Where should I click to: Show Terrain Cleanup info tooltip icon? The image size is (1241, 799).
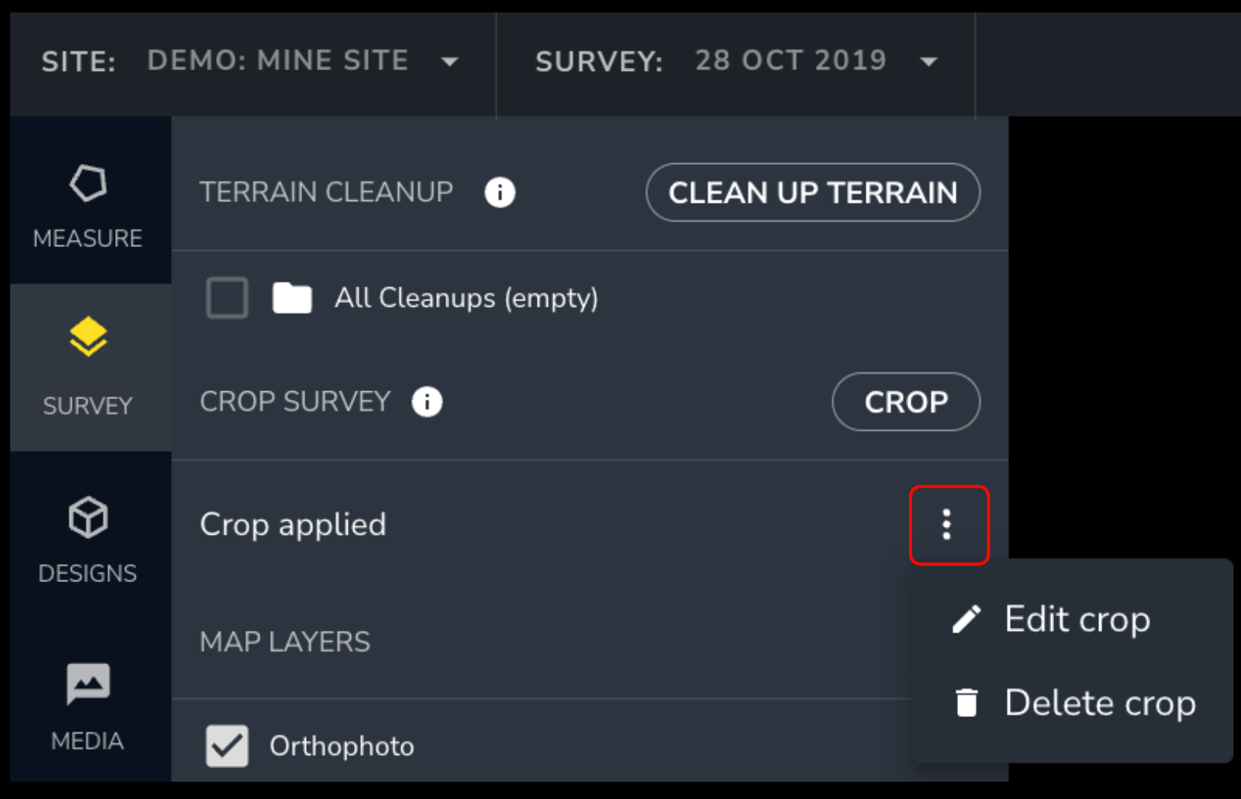click(500, 192)
